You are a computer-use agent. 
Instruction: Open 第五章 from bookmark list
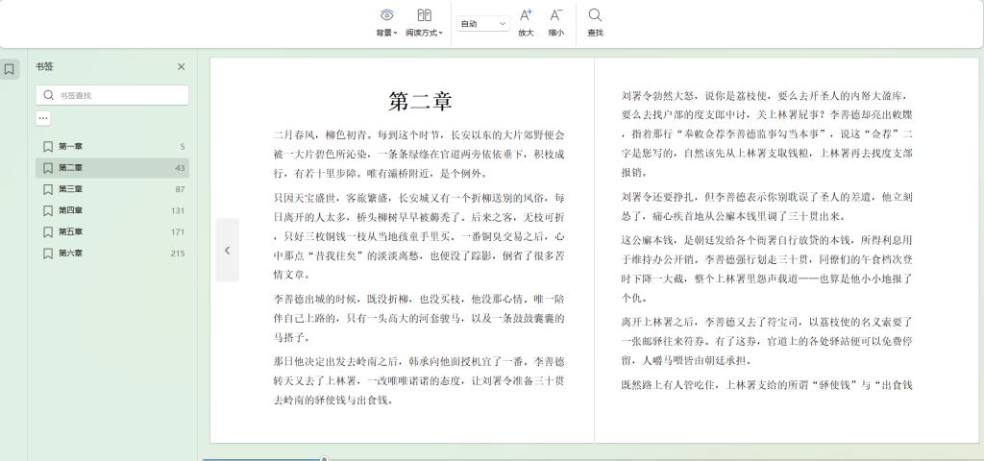tap(71, 231)
